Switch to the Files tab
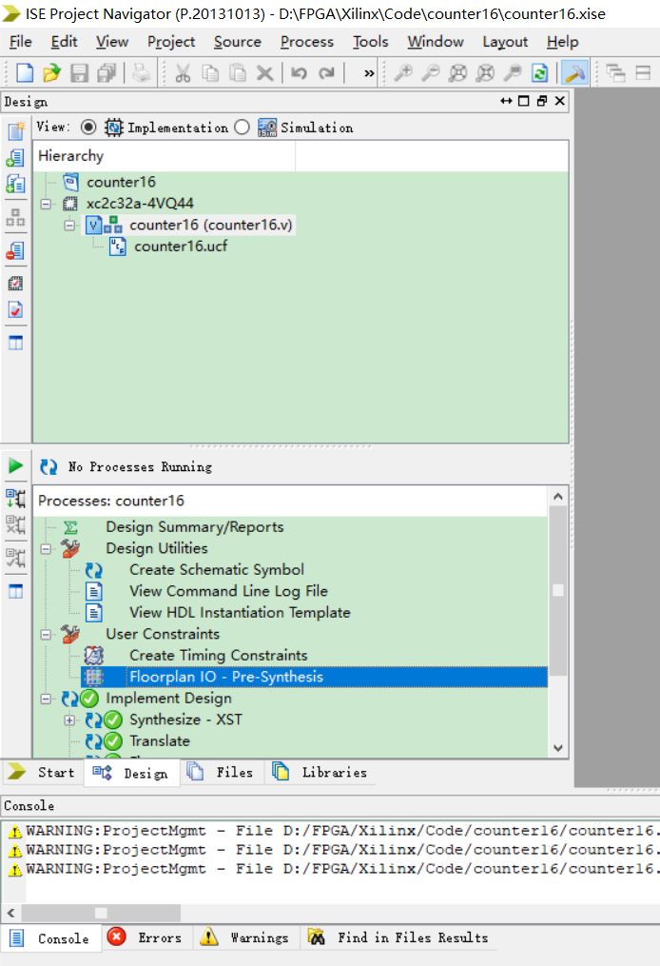 (223, 773)
